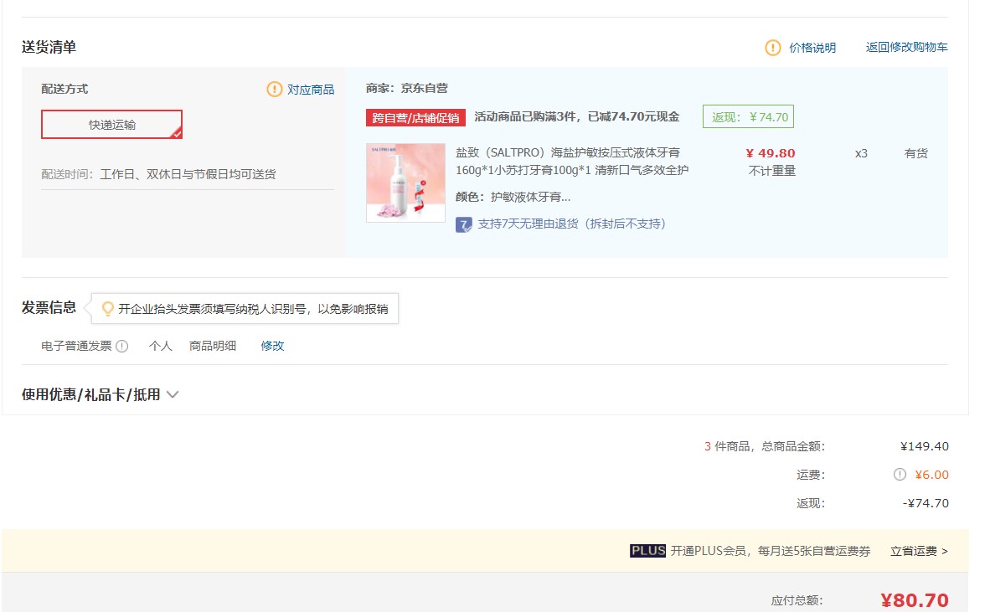Image resolution: width=985 pixels, height=612 pixels.
Task: Click the 有货 stock status
Action: pos(916,153)
